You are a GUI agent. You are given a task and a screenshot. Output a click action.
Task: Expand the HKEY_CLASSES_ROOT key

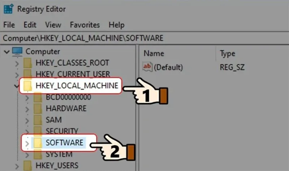click(x=16, y=63)
